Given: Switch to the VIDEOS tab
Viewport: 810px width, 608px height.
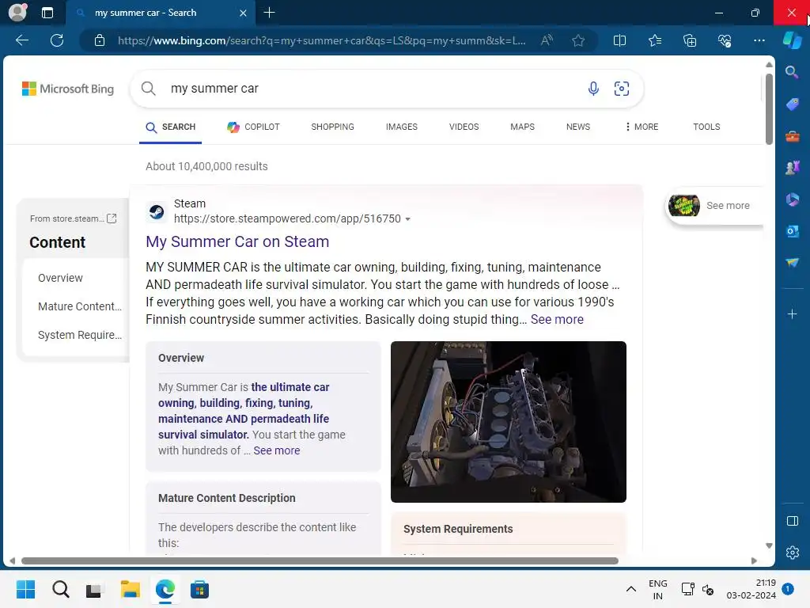Looking at the screenshot, I should coord(464,127).
